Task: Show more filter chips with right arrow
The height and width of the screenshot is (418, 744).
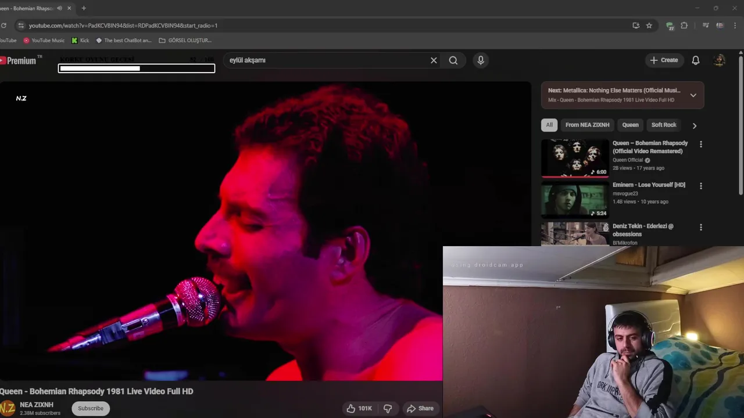Action: tap(694, 125)
